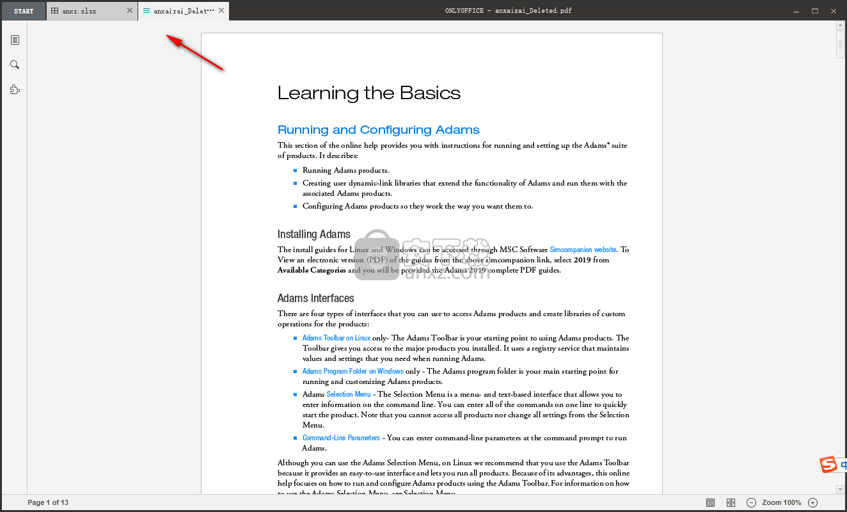The image size is (847, 512).
Task: Click the Installing Adams heading
Action: tap(314, 234)
